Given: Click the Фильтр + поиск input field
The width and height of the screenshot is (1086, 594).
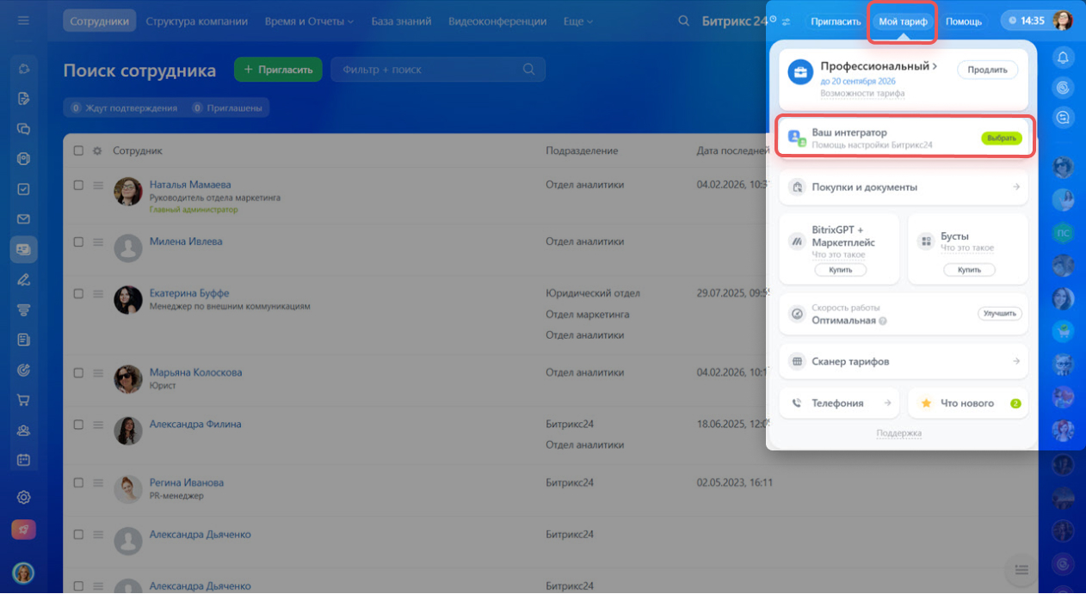Looking at the screenshot, I should coord(430,70).
